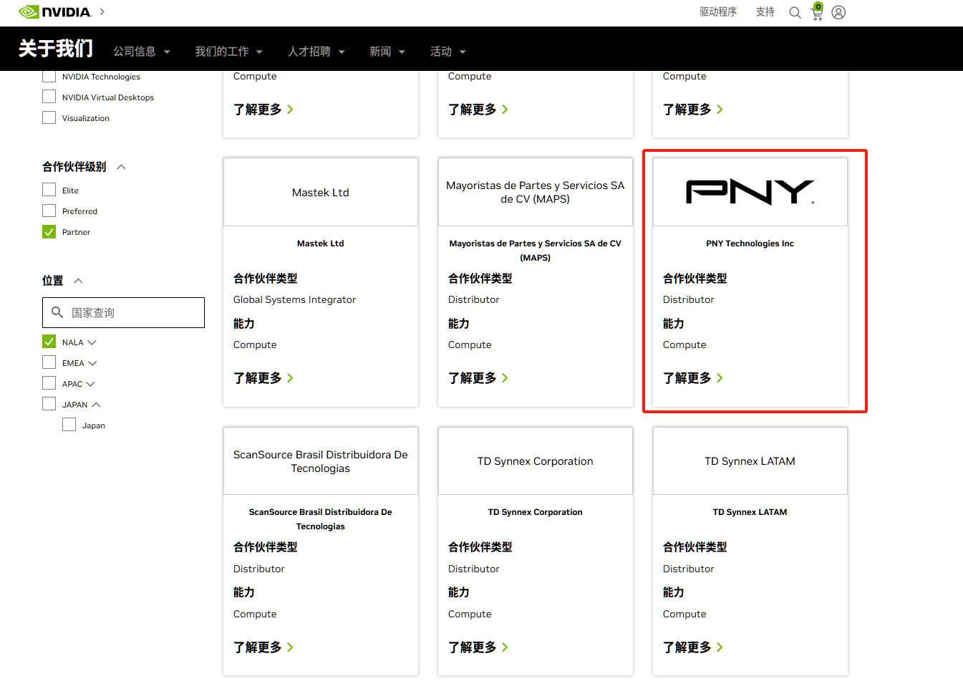Click the NVIDIA logo

pos(55,12)
